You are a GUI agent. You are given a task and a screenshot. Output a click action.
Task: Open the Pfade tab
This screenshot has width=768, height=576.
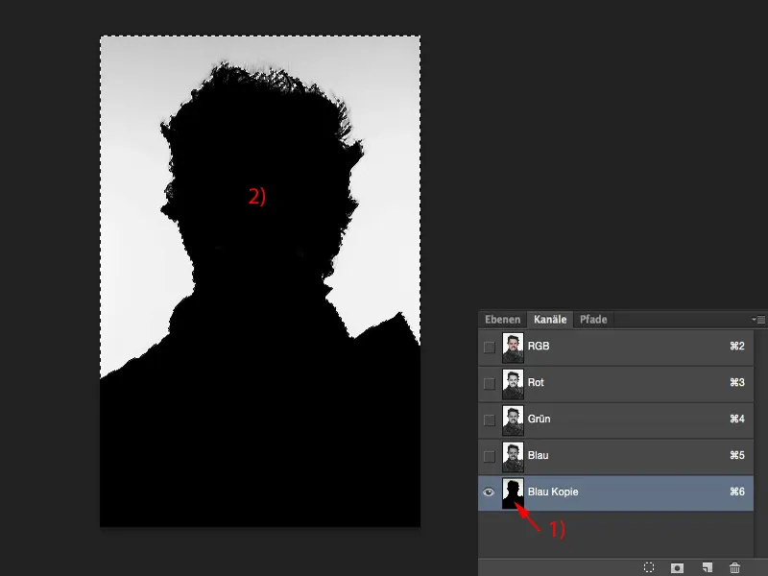click(x=593, y=320)
